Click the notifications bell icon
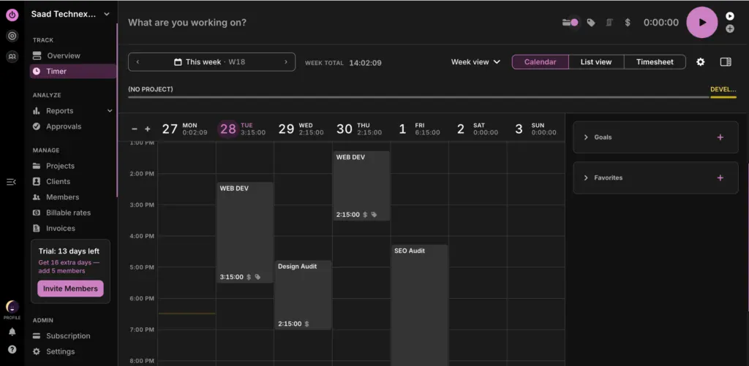Image resolution: width=749 pixels, height=366 pixels. point(12,331)
